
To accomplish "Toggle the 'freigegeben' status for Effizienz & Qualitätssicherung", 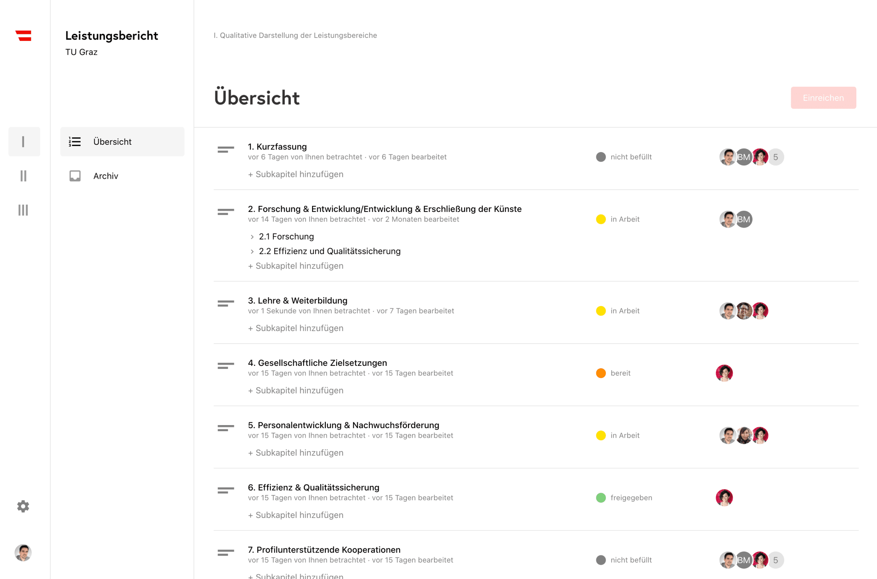I will click(x=601, y=498).
